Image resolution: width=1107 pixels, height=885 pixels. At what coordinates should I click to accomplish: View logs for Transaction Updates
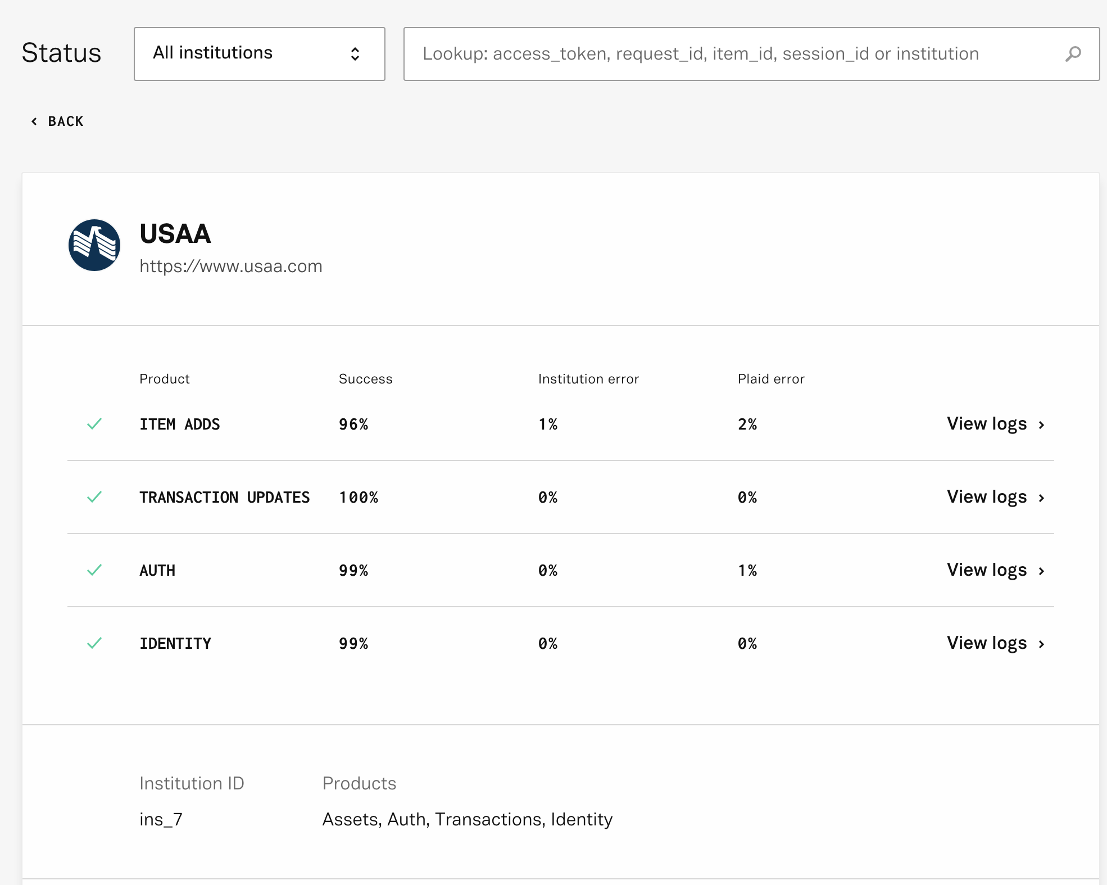[986, 497]
